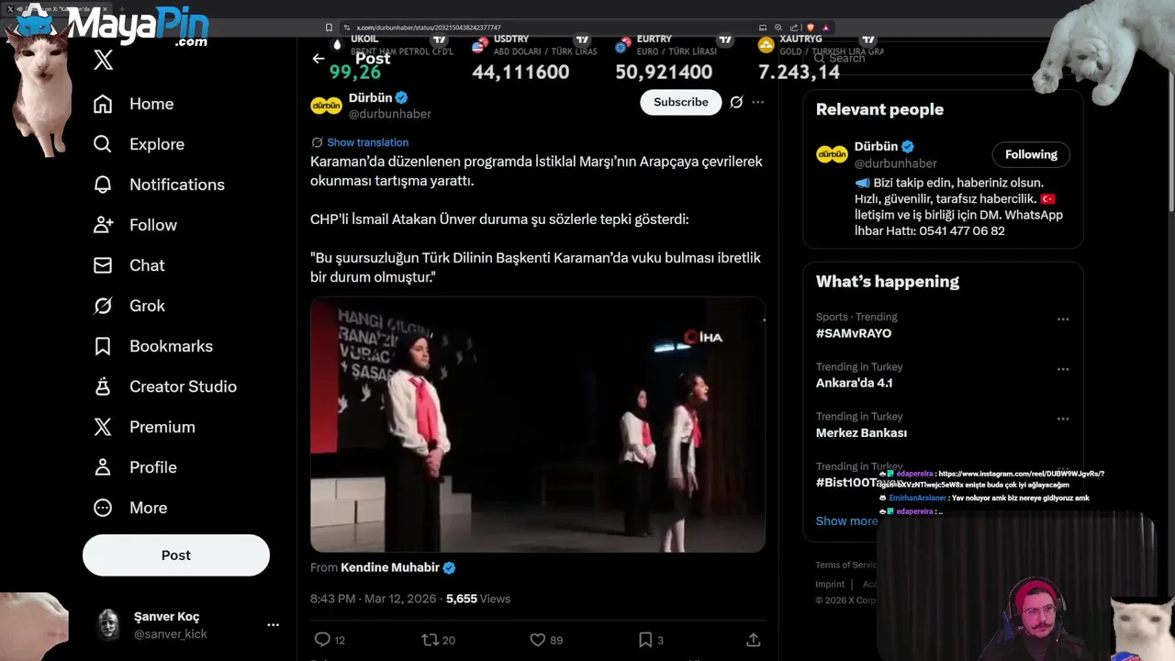The width and height of the screenshot is (1175, 661).
Task: Select Bookmarks menu label
Action: coord(171,346)
